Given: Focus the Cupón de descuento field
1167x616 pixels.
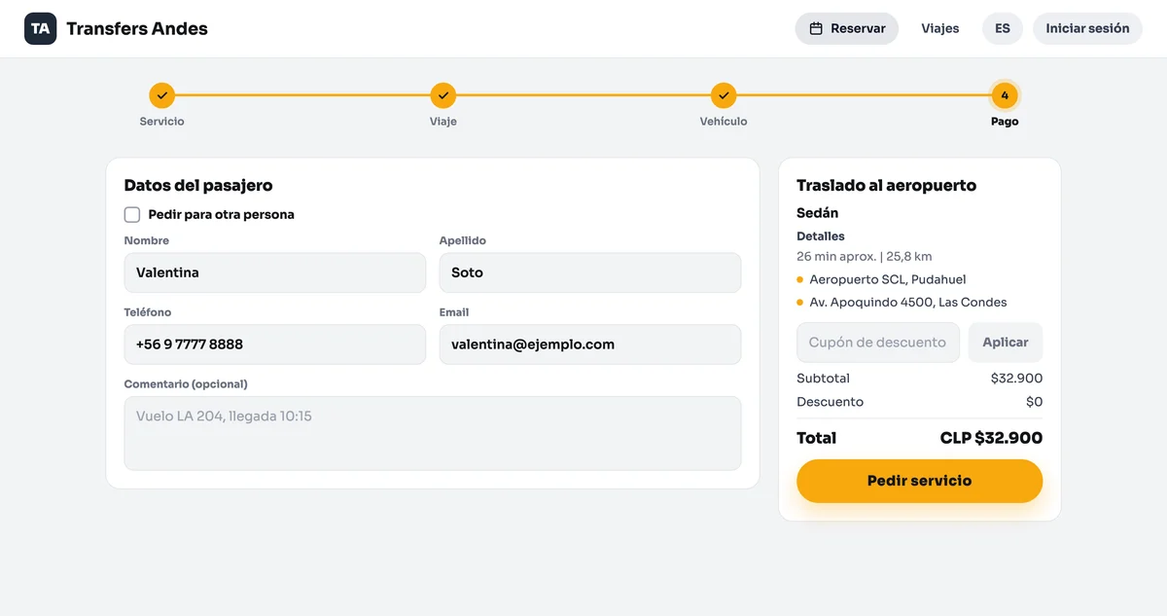Looking at the screenshot, I should (878, 343).
